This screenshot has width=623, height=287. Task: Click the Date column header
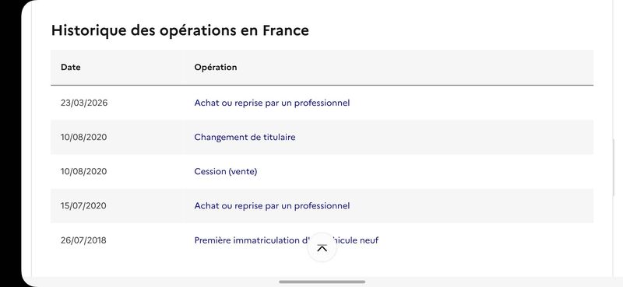pyautogui.click(x=71, y=67)
